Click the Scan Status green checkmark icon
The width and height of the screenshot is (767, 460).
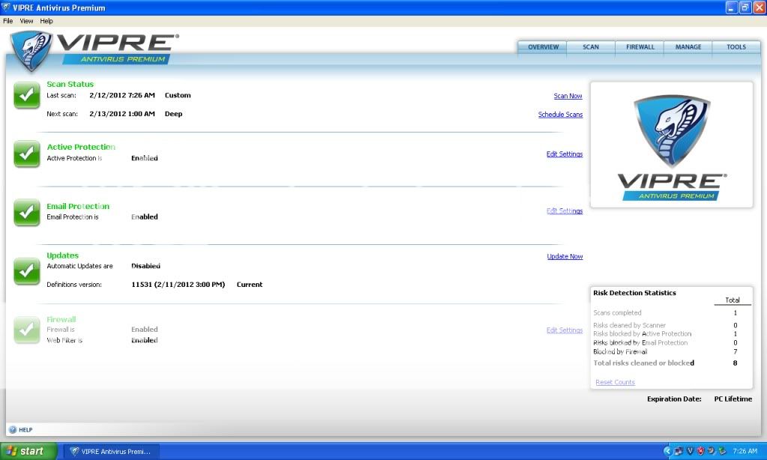(x=26, y=95)
